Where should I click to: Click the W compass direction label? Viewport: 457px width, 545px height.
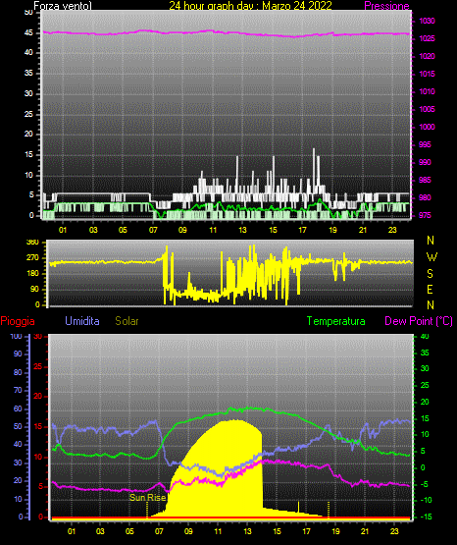point(432,257)
